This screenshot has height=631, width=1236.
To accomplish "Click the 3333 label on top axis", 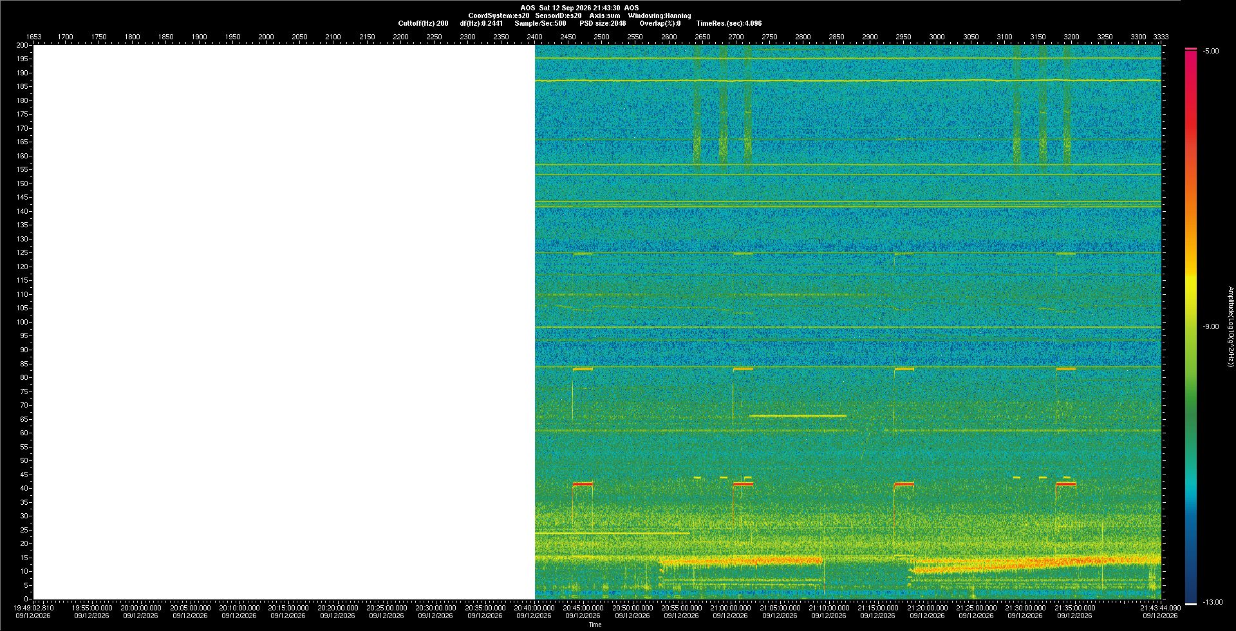I will pos(1161,37).
